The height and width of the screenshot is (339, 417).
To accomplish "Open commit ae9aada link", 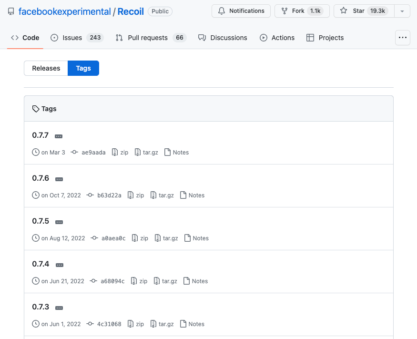I will pyautogui.click(x=93, y=153).
